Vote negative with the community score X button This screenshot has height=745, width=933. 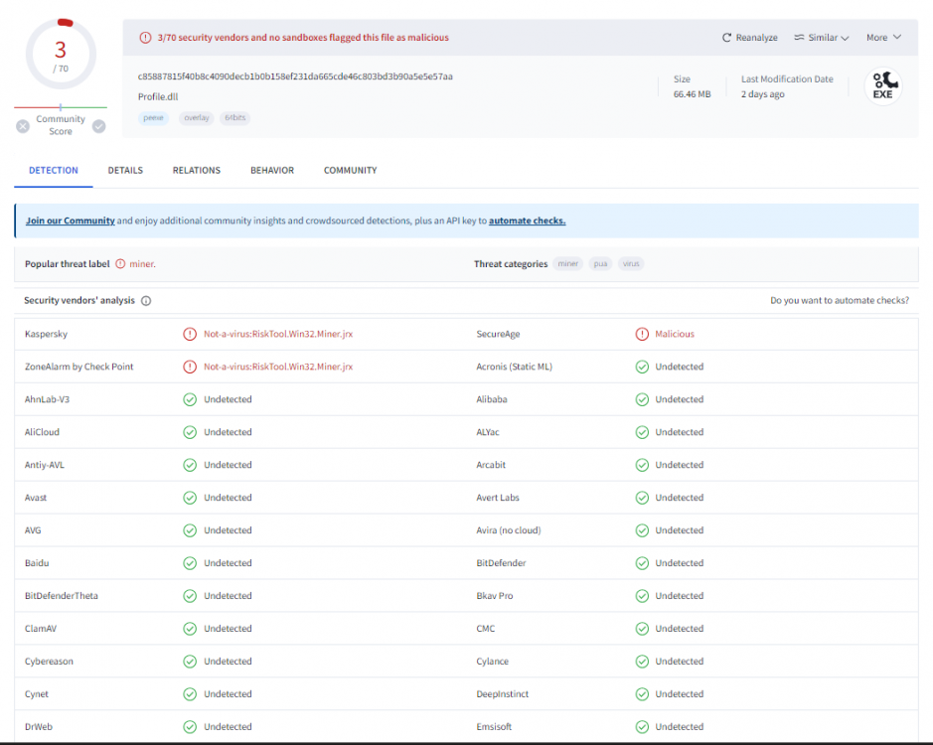pos(23,126)
